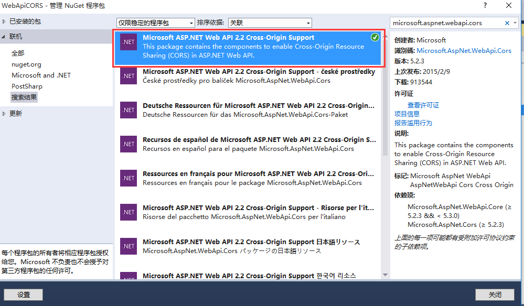Open 仅限稳定的程序包 filter dropdown
This screenshot has width=524, height=306.
[x=156, y=23]
